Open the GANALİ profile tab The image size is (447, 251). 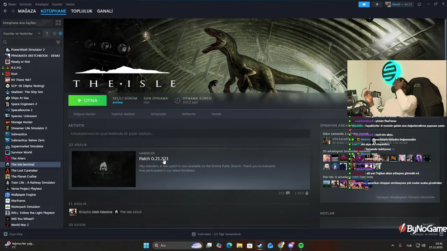[x=105, y=11]
